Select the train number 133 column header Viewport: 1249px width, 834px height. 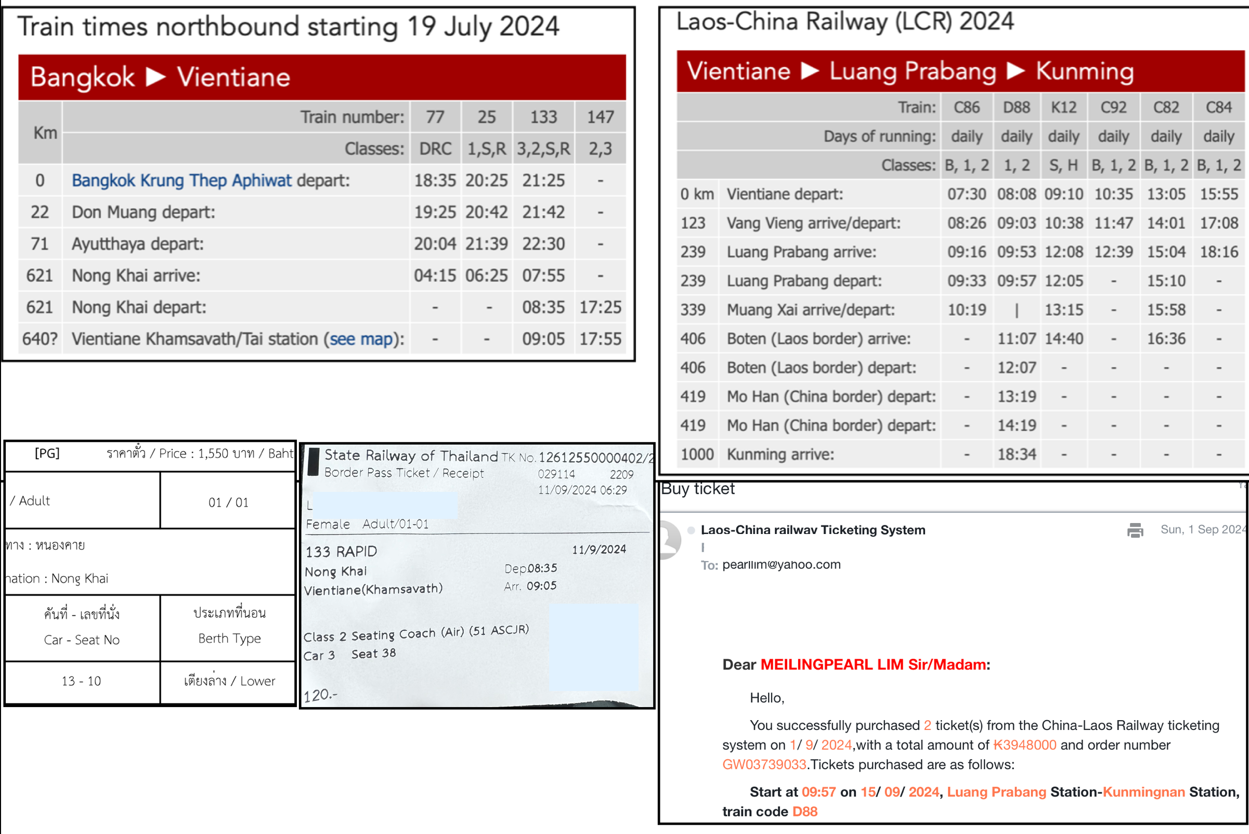pyautogui.click(x=543, y=117)
